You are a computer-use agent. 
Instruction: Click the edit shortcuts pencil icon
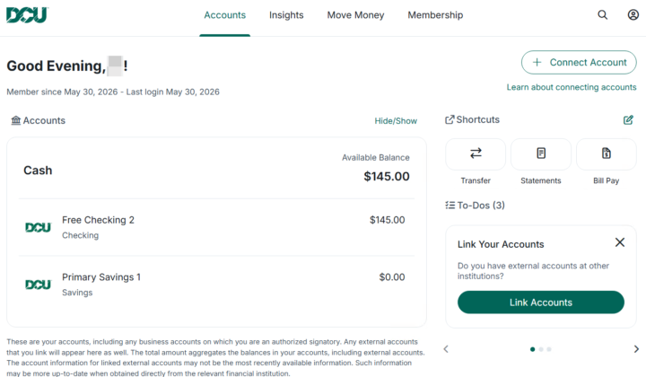(628, 120)
